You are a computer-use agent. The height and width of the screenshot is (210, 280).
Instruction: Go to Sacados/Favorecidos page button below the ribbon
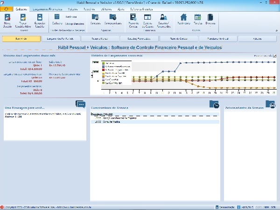tap(139, 39)
